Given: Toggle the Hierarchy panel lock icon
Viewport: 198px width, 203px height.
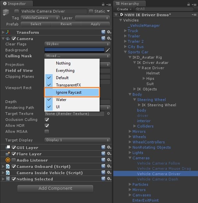Looking at the screenshot, I should [188, 4].
